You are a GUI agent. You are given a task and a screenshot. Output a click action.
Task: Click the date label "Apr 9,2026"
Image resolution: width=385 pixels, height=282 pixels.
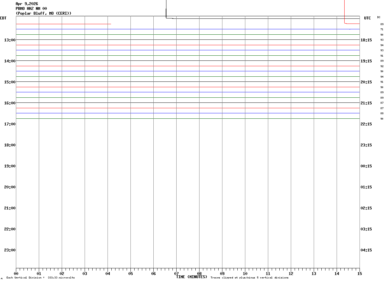point(27,4)
